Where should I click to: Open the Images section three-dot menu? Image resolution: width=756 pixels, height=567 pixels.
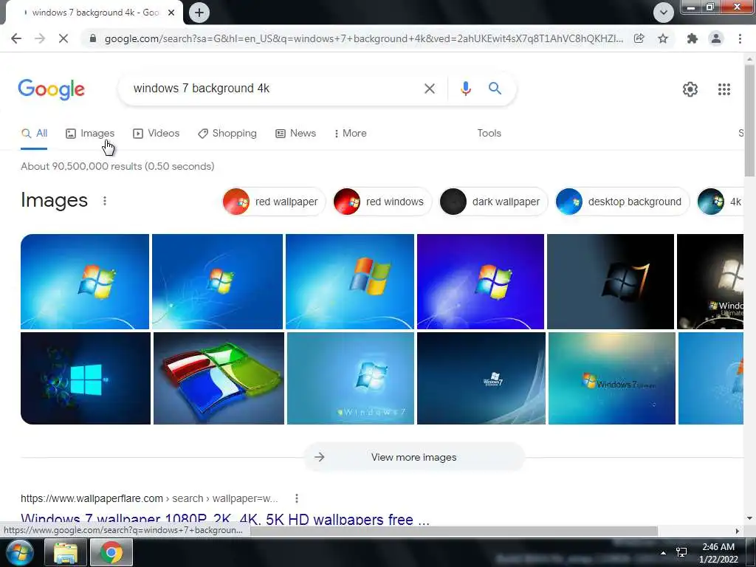click(x=105, y=201)
